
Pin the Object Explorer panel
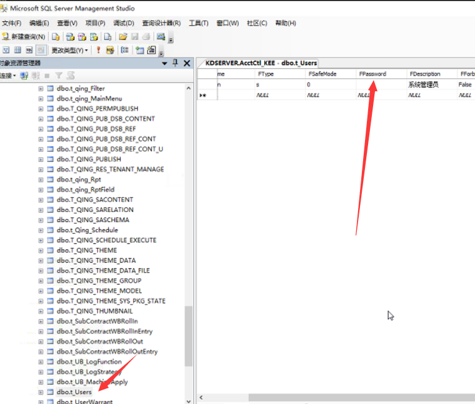(176, 63)
